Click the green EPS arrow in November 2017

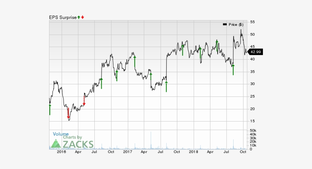tap(183, 50)
